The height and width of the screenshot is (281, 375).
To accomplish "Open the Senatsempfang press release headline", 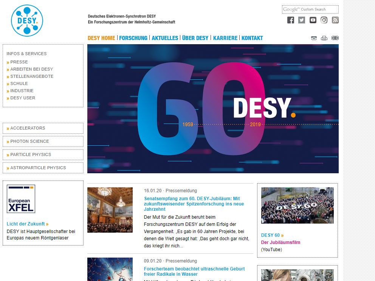I will 194,204.
